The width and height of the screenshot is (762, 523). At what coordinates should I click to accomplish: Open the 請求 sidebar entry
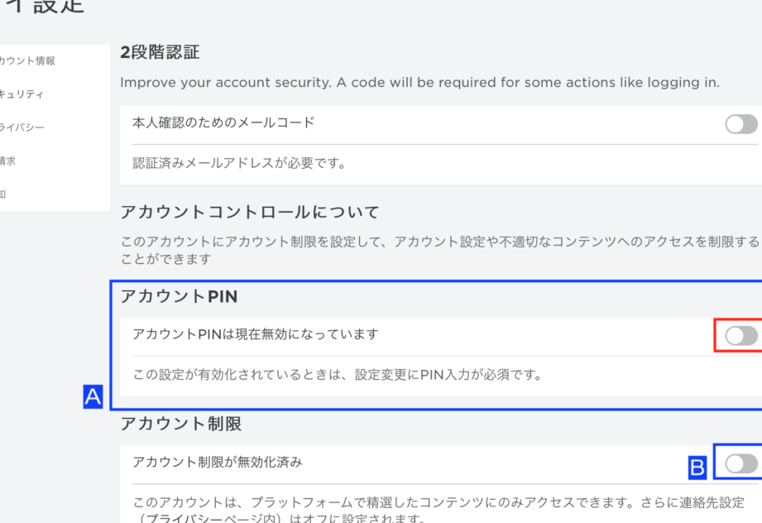coord(7,161)
